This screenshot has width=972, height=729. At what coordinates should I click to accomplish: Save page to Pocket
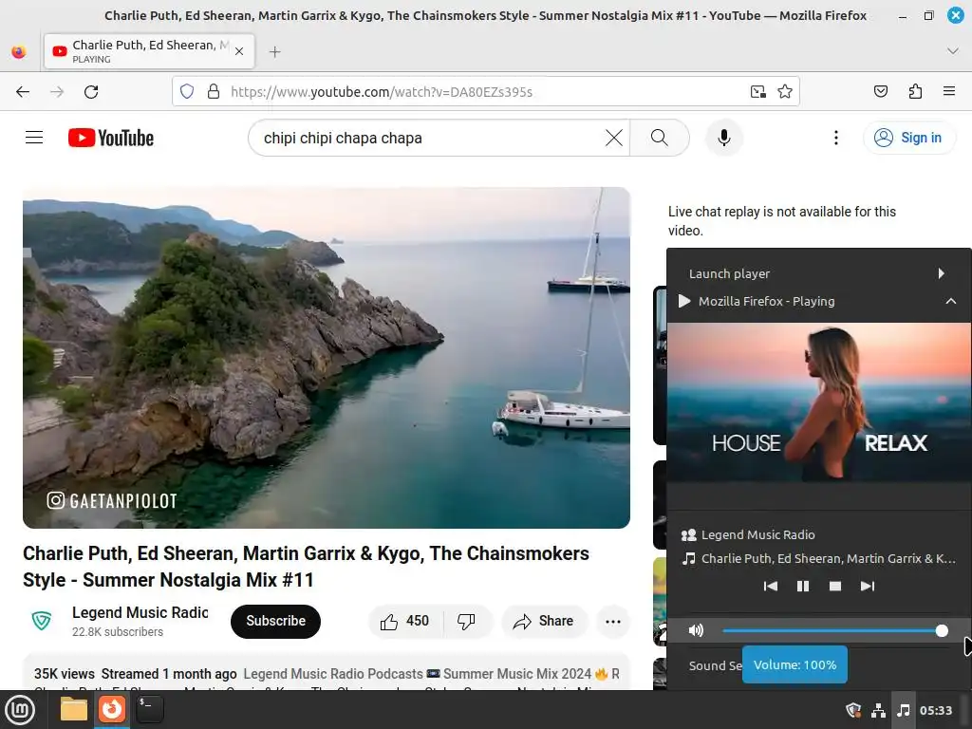[880, 92]
